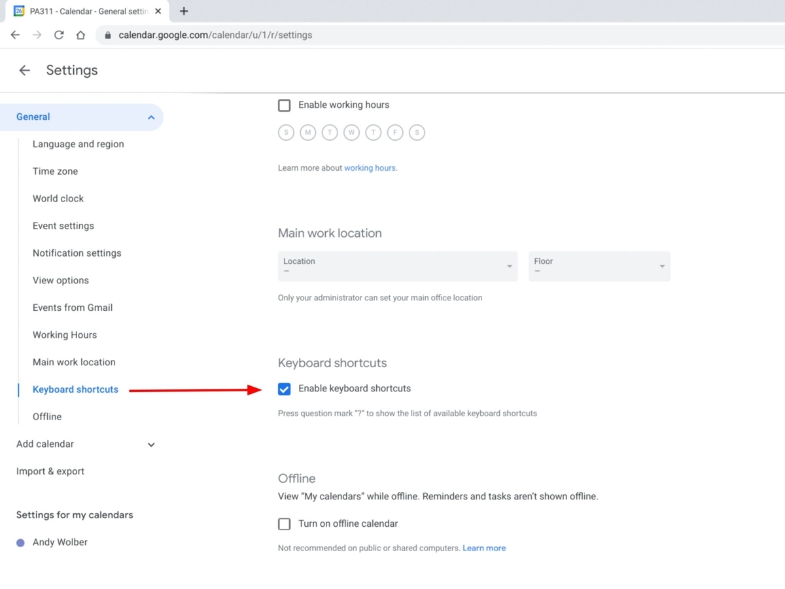This screenshot has height=589, width=785.
Task: Click the lock icon in the address bar
Action: click(107, 35)
